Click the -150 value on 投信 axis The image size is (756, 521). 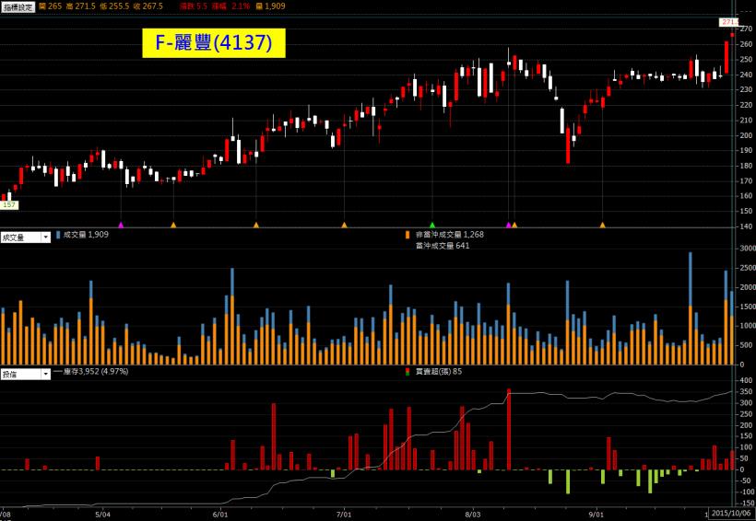pos(747,504)
